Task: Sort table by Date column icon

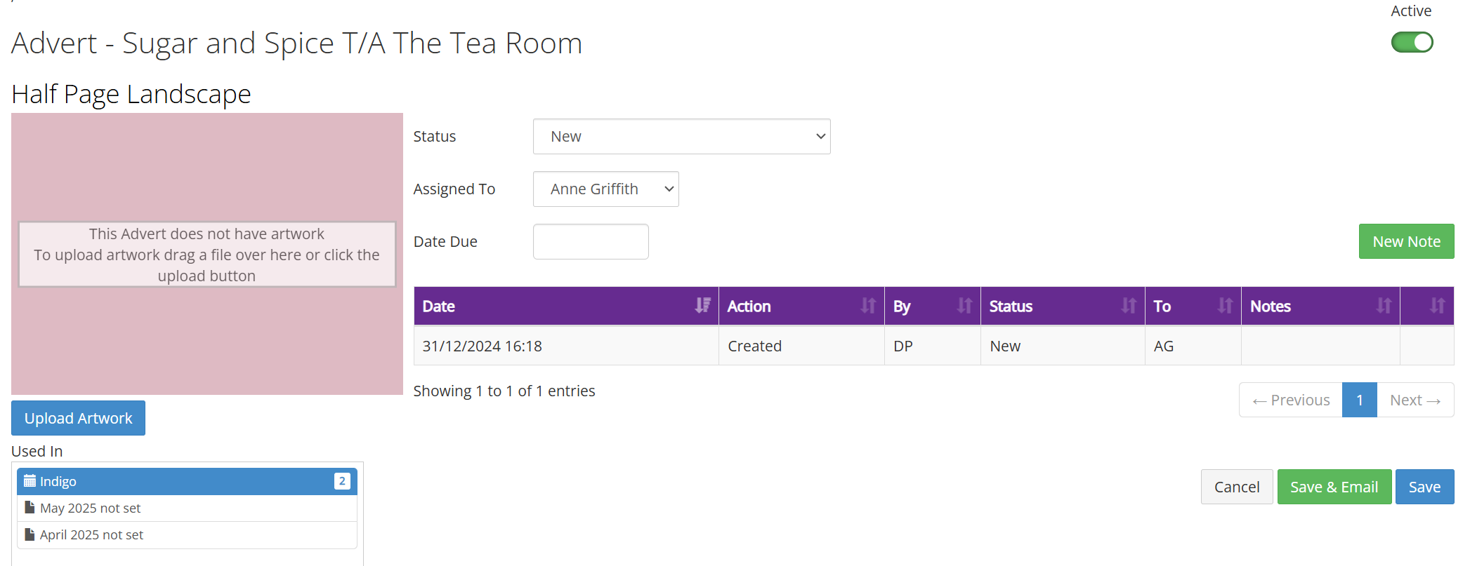Action: click(702, 306)
